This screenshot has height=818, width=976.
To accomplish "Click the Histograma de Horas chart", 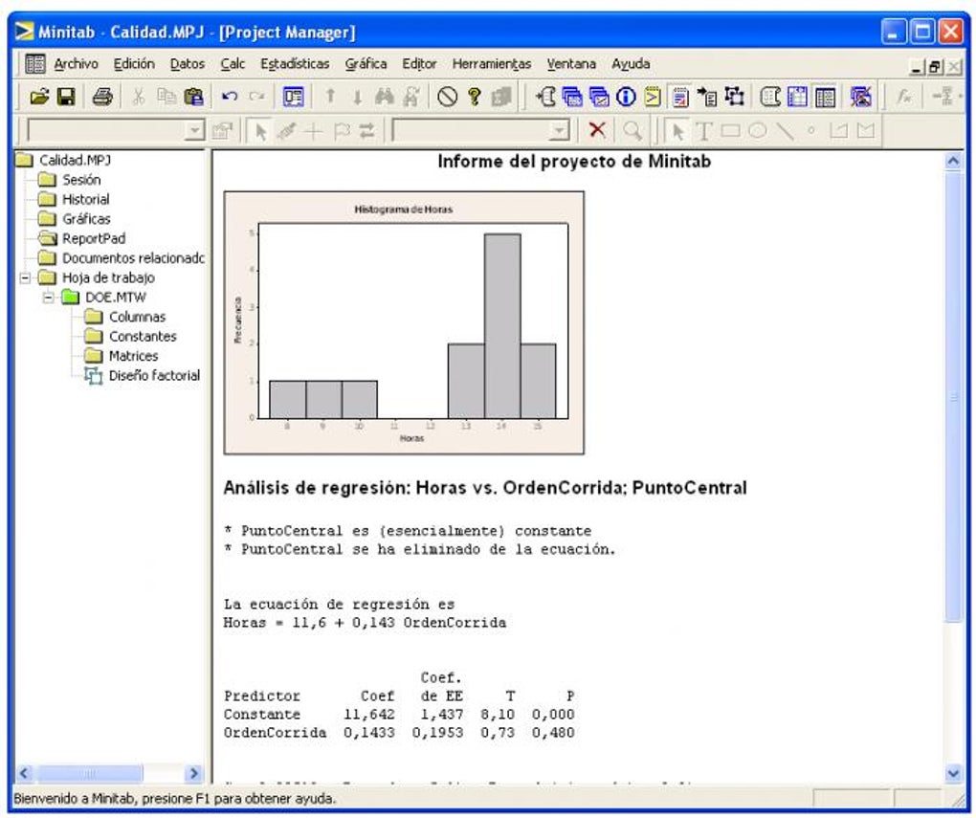I will [x=404, y=323].
